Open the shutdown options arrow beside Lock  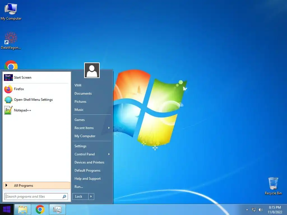(91, 197)
